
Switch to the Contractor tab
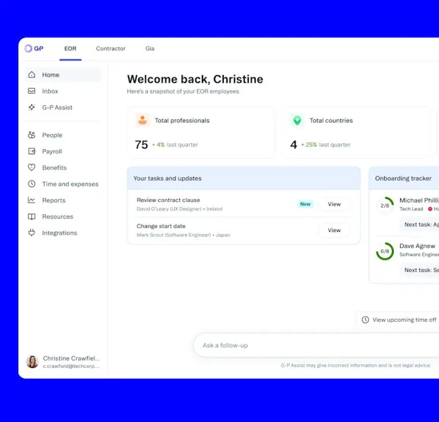pyautogui.click(x=110, y=49)
